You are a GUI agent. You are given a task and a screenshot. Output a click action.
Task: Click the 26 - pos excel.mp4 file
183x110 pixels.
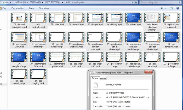(x=152, y=57)
